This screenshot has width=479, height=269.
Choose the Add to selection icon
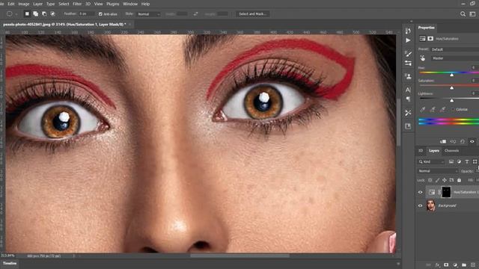tap(35, 13)
